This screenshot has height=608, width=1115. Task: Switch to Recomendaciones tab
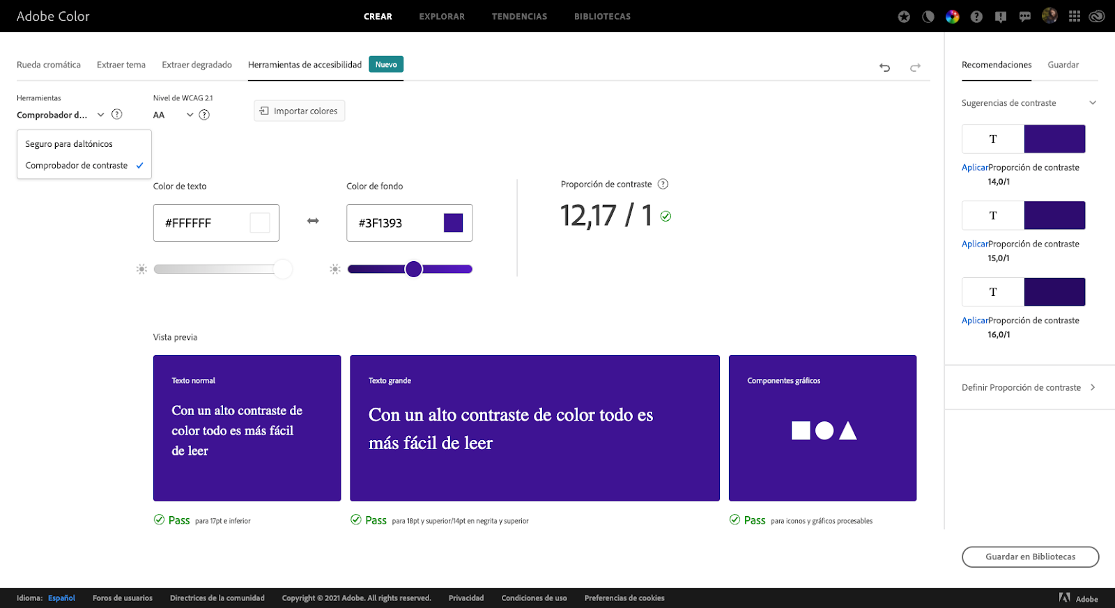pyautogui.click(x=997, y=65)
